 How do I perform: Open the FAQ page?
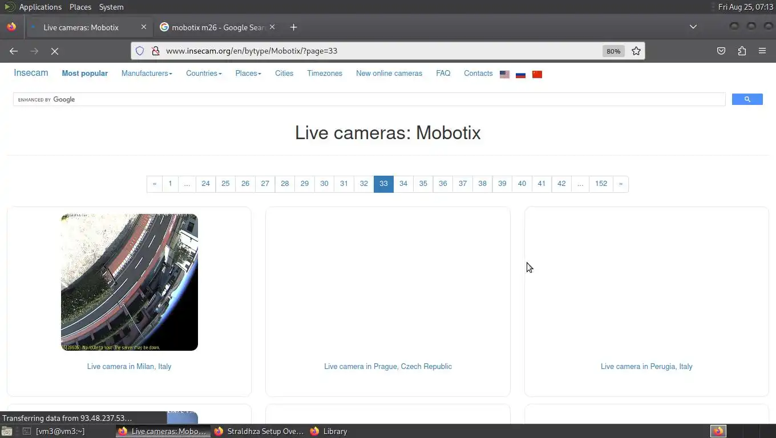(443, 73)
